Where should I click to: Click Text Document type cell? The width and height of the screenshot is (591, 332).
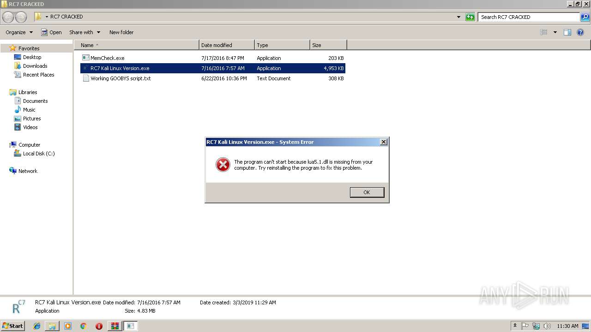(x=274, y=78)
